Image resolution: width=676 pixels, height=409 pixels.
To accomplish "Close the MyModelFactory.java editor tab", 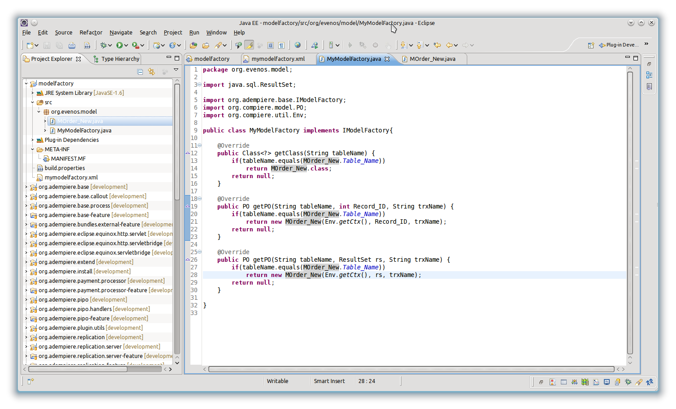I will click(387, 59).
